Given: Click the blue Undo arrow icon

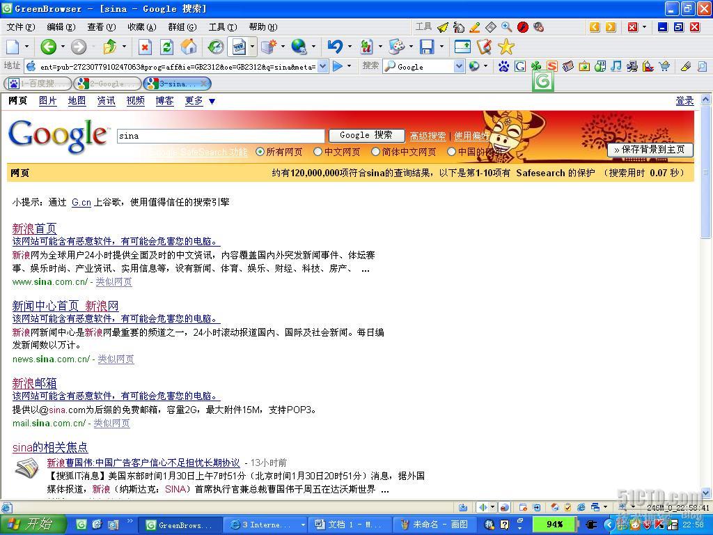Looking at the screenshot, I should point(335,47).
